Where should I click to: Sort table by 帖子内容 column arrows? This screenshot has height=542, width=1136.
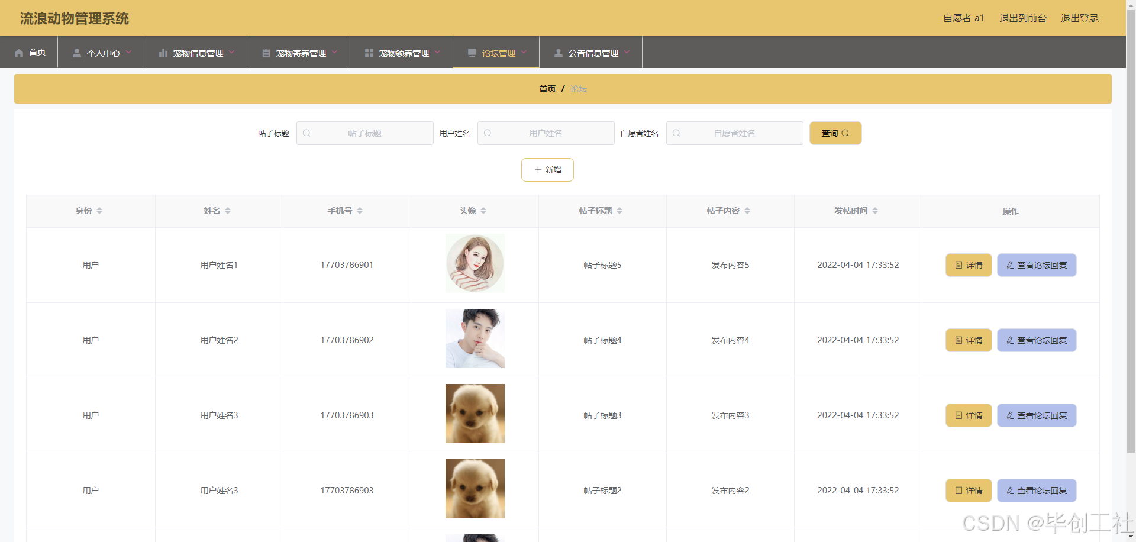click(x=747, y=211)
